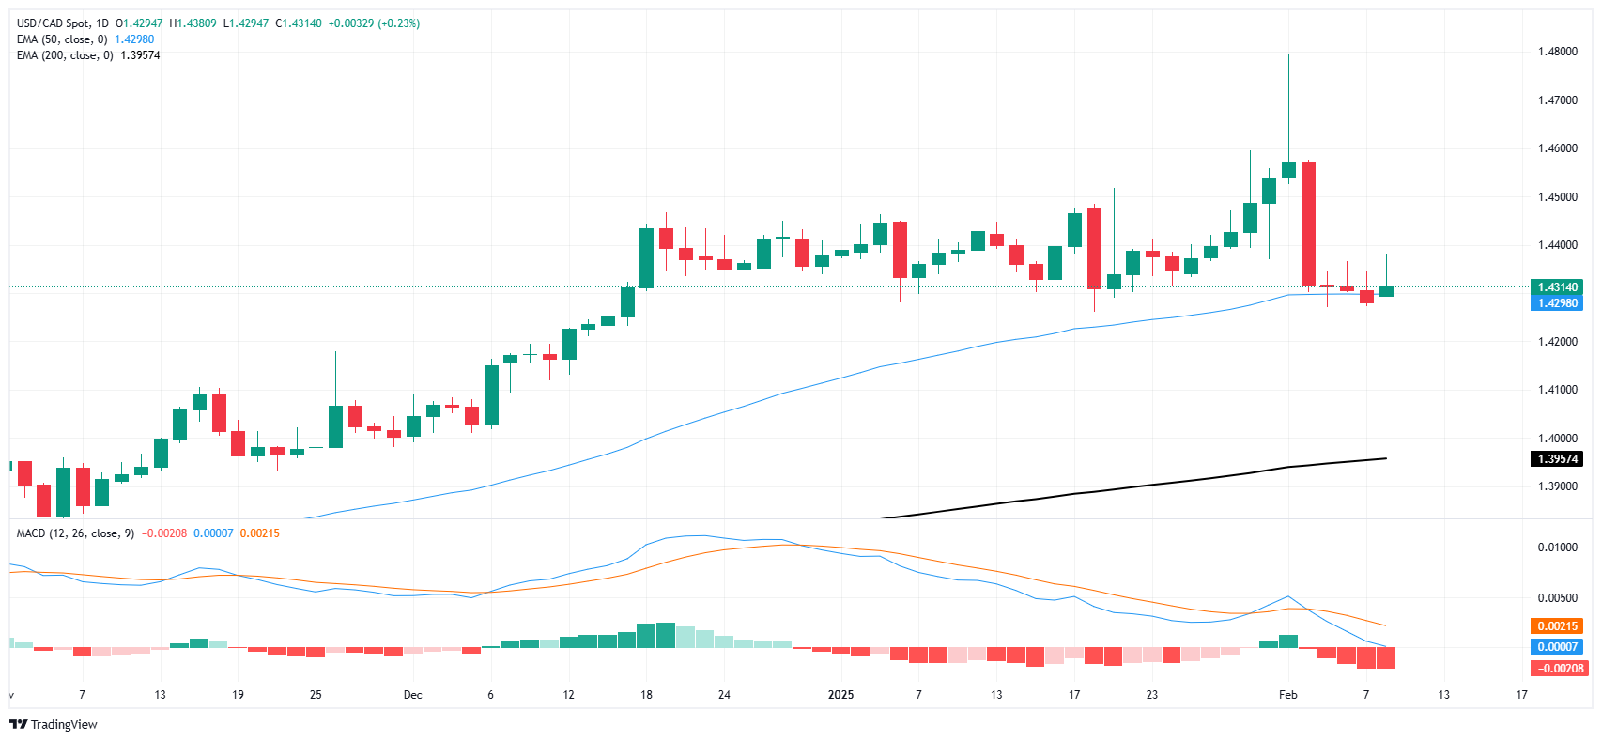Click the Feb label on the time axis
The height and width of the screenshot is (741, 1602).
1287,695
